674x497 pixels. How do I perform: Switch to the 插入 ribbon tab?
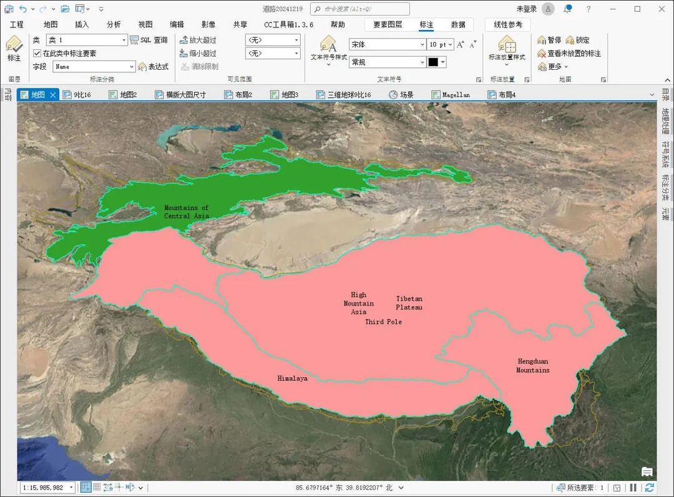coord(82,24)
